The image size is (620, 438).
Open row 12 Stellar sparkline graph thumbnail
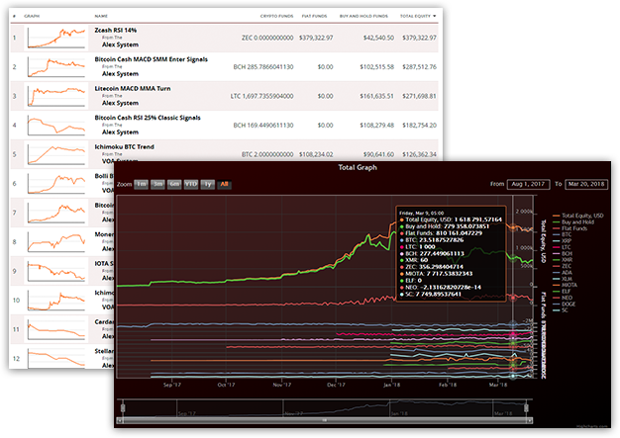click(56, 358)
